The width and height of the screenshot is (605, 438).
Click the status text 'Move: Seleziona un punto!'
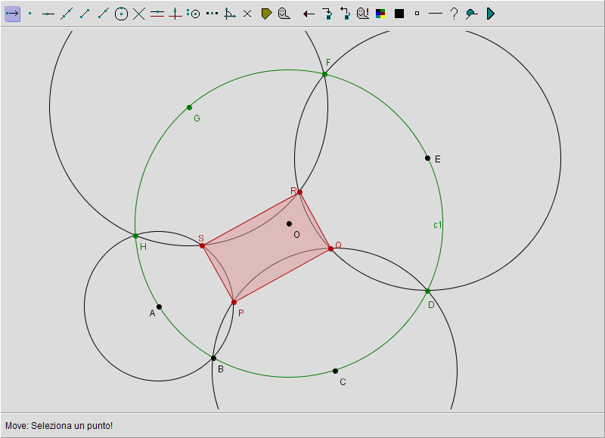pos(59,426)
